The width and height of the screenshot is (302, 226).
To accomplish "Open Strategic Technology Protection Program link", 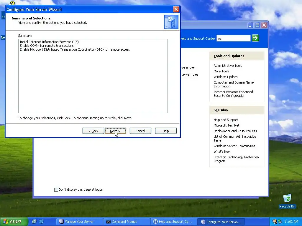I will (236, 159).
